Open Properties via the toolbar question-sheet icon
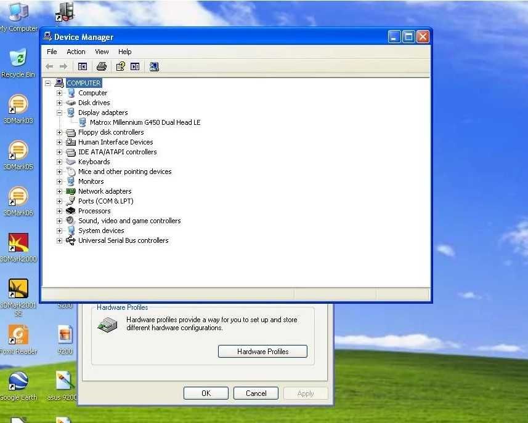 [x=121, y=66]
